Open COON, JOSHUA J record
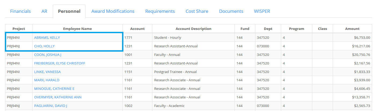The width and height of the screenshot is (374, 111). pos(48,55)
